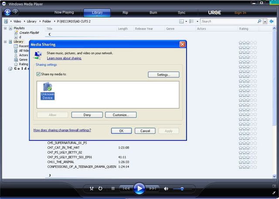The height and width of the screenshot is (199, 279).
Task: Rate CH7_CAT_IN_THE_HAT using its stars
Action: click(248, 148)
